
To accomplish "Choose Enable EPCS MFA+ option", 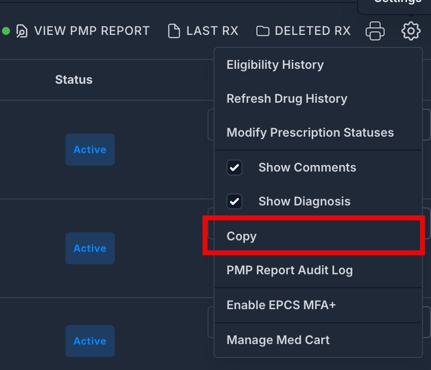I will tap(318, 305).
